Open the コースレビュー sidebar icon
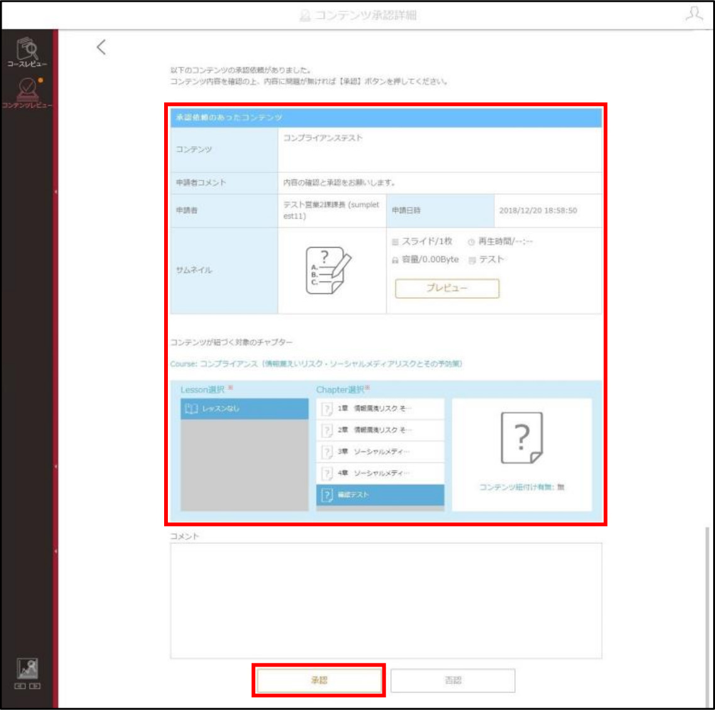 27,52
